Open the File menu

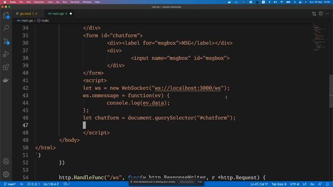click(21, 2)
